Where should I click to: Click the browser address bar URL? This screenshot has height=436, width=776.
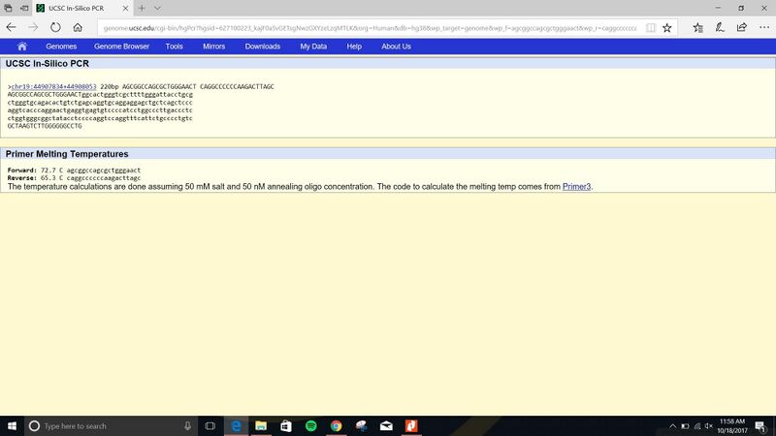369,28
